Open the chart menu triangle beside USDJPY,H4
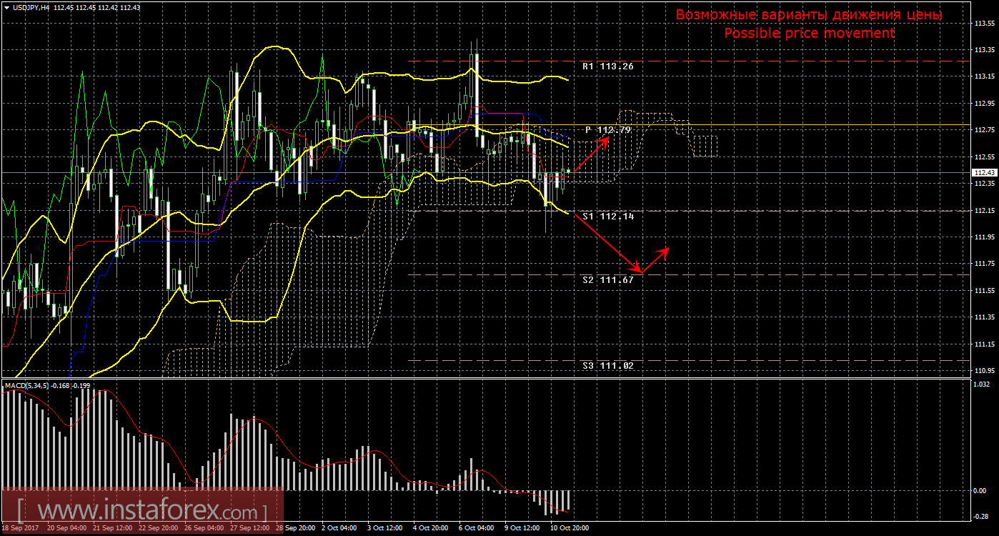999x536 pixels. (6, 7)
